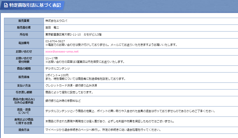This screenshot has height=138, width=238.
Task: Select the 商品代金(税込み)以外の必要料金 label
Action: coord(24,101)
